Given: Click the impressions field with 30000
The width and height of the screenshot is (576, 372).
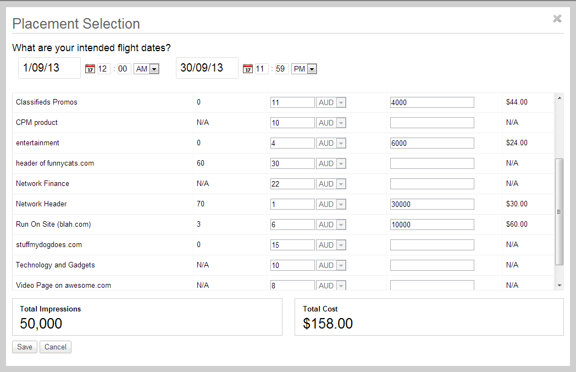Looking at the screenshot, I should pos(432,204).
